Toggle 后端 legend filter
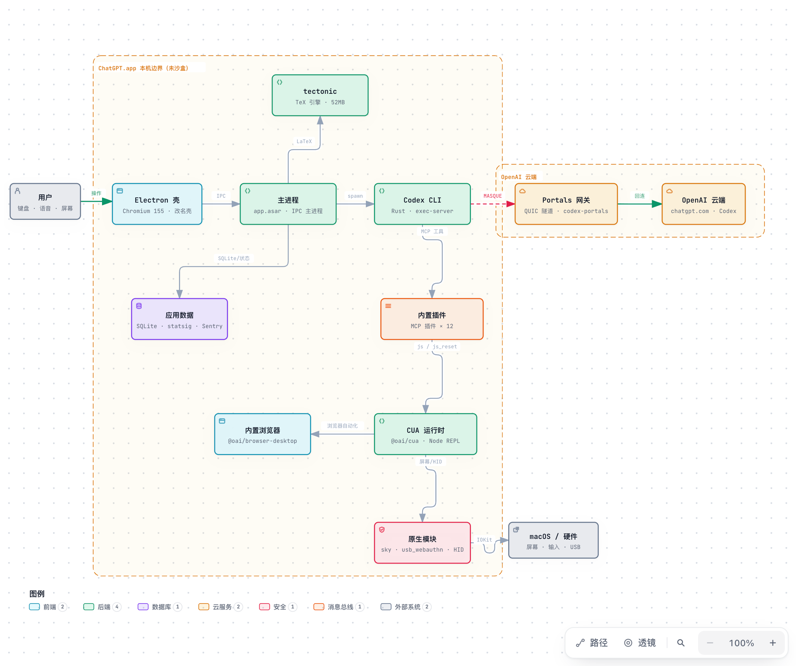The height and width of the screenshot is (666, 796). (x=102, y=607)
